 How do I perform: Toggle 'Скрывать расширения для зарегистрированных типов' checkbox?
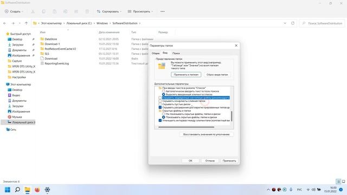point(160,107)
